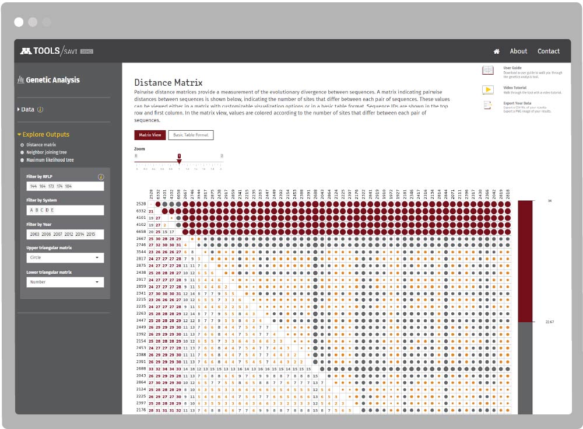
Task: Open the Lower triangular matrix dropdown
Action: pos(65,282)
